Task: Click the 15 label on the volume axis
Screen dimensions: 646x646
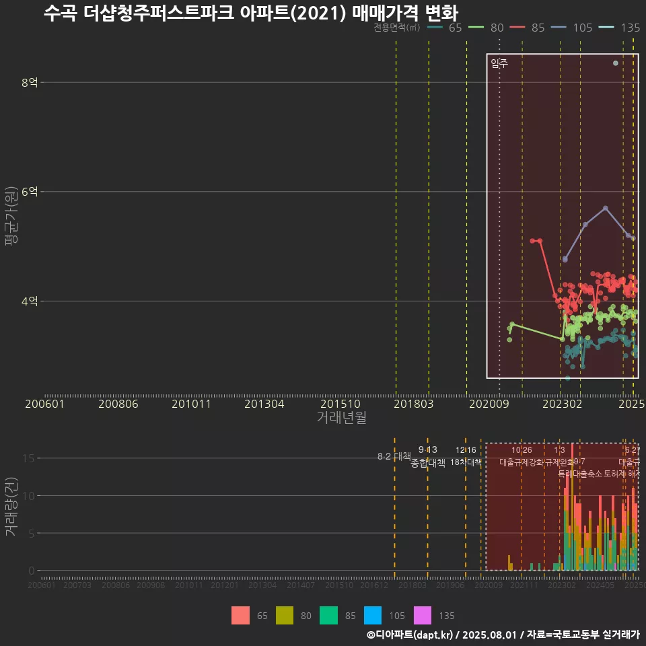Action: 28,458
